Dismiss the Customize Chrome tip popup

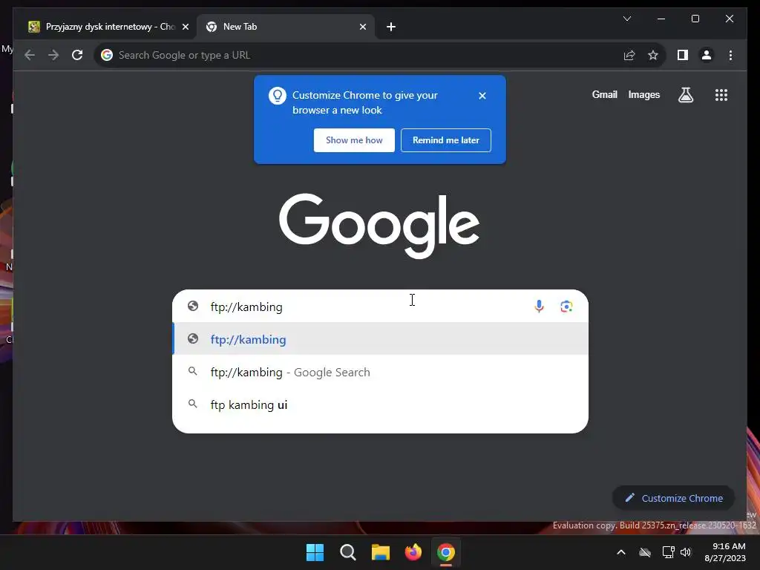(482, 96)
